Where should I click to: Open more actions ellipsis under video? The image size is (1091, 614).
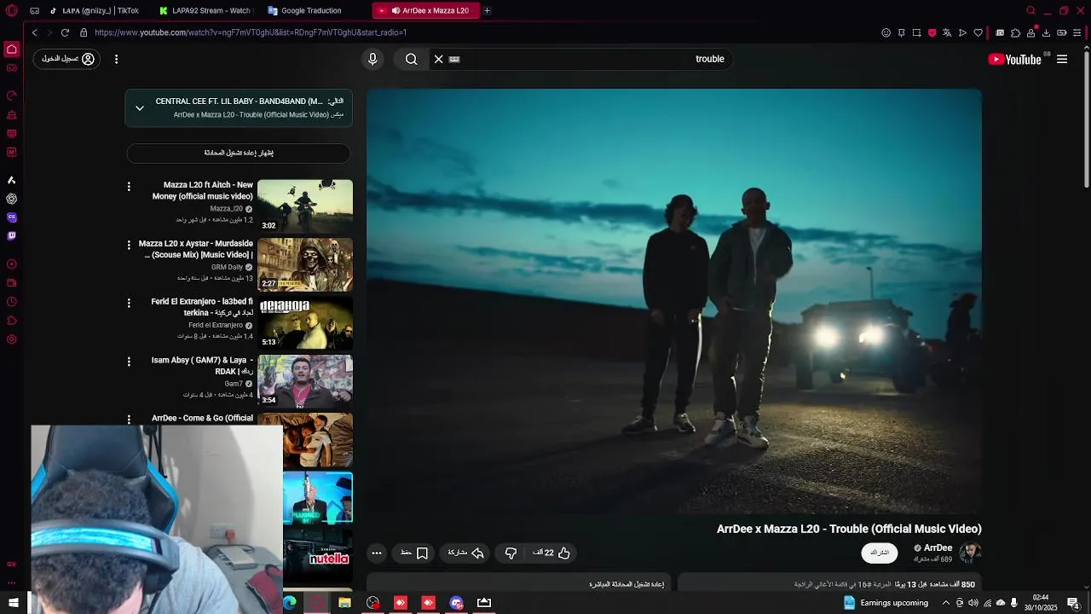377,553
